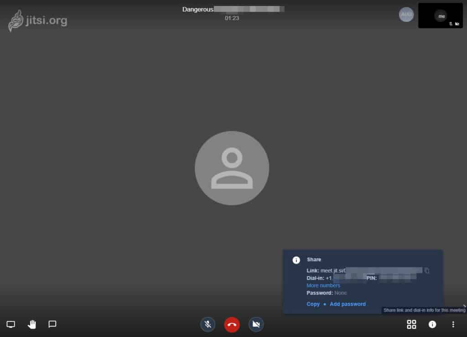Image resolution: width=467 pixels, height=337 pixels.
Task: Raise your hand in the meeting
Action: (x=32, y=324)
